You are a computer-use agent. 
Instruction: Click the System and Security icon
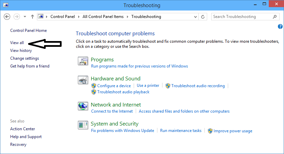tap(83, 125)
